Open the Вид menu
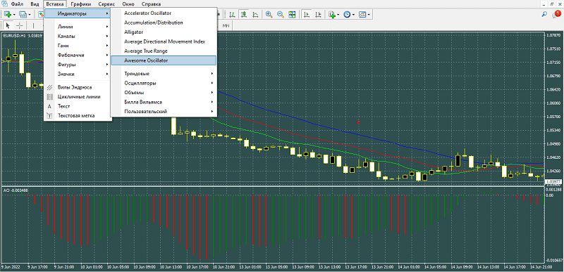 [x=35, y=4]
